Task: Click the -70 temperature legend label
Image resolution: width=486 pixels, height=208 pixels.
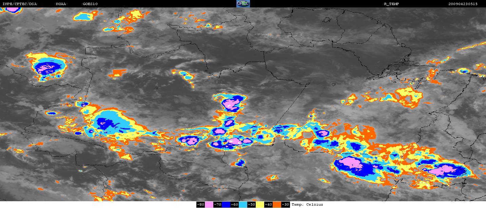Action: coord(217,205)
